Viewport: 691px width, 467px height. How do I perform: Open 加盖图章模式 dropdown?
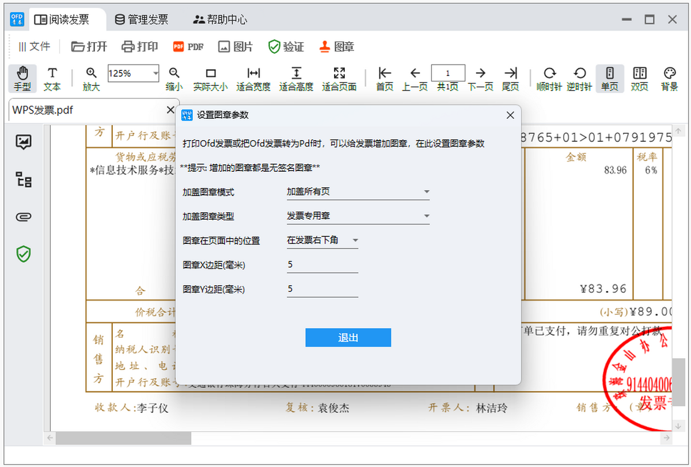[358, 192]
